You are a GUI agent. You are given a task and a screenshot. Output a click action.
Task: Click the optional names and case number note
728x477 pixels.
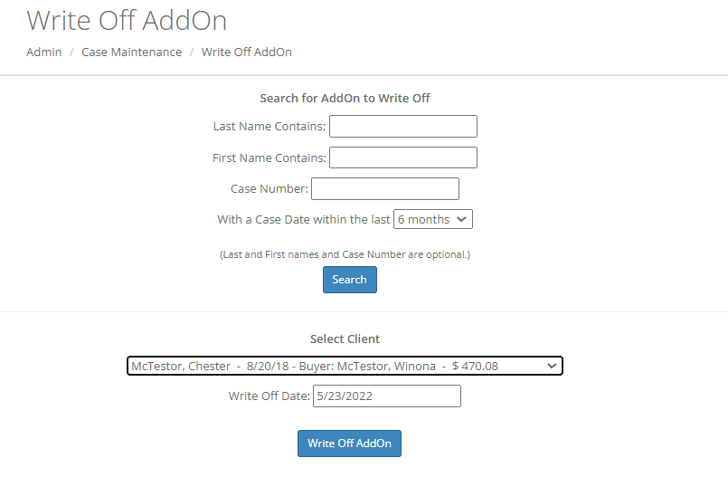coord(345,254)
